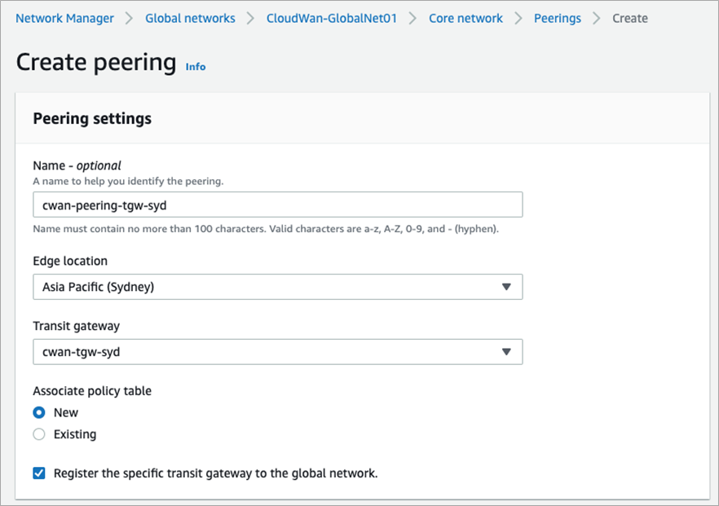Select the Existing policy table option
Screen dimensions: 719x506
click(38, 434)
